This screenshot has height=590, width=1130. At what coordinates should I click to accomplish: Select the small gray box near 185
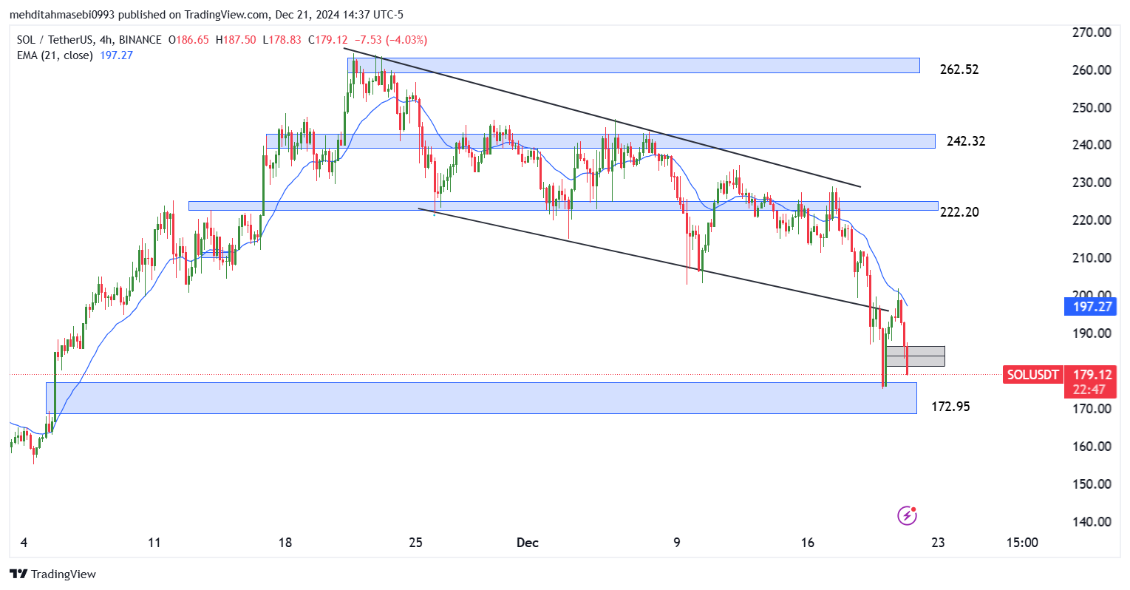(x=916, y=356)
